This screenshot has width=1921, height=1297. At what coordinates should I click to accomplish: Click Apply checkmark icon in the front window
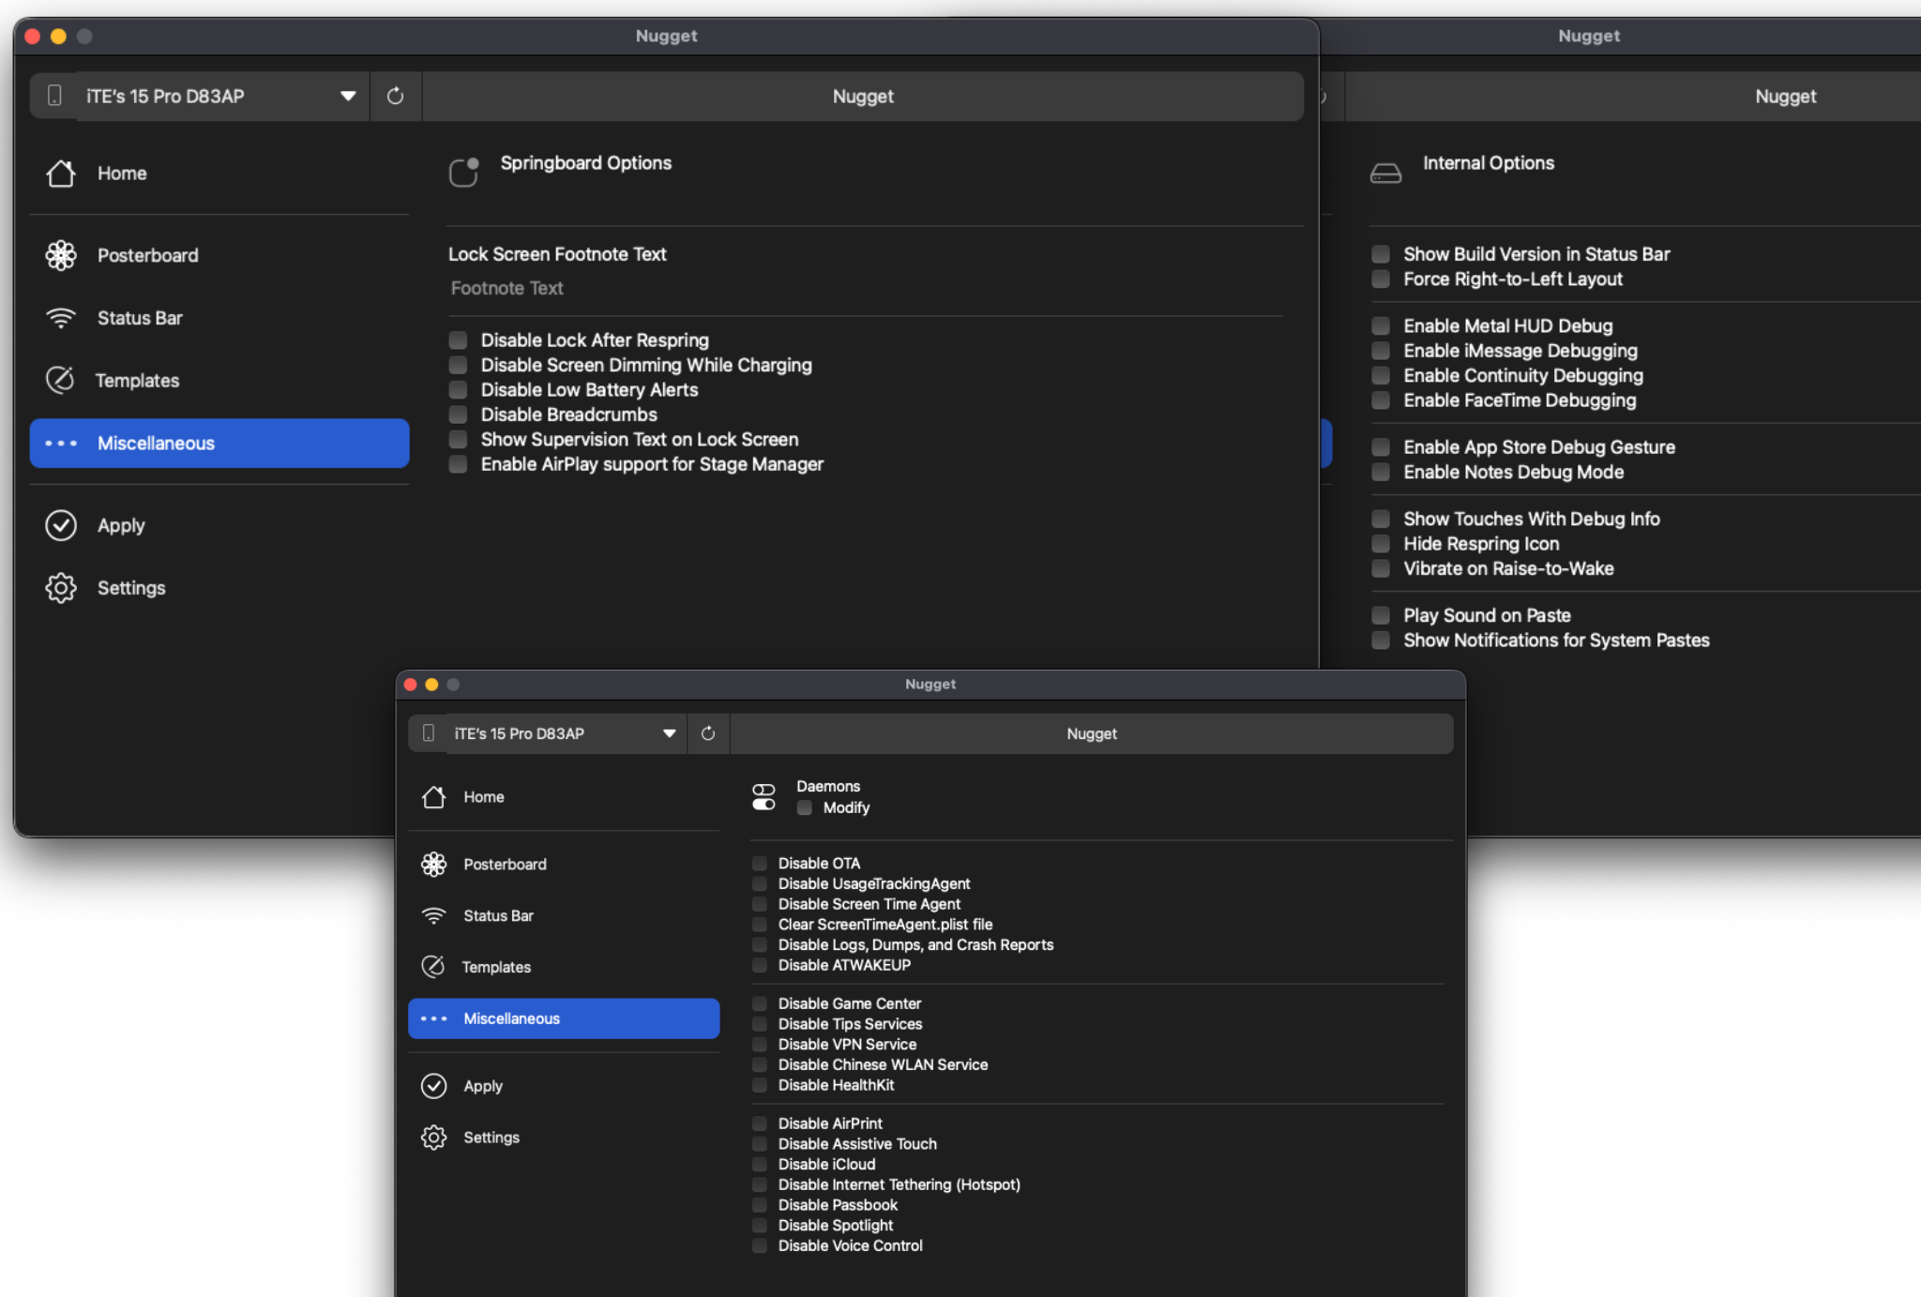pyautogui.click(x=433, y=1086)
